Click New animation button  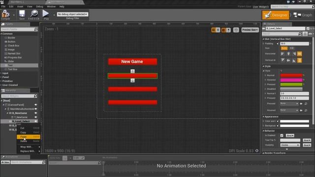[x=5, y=162]
